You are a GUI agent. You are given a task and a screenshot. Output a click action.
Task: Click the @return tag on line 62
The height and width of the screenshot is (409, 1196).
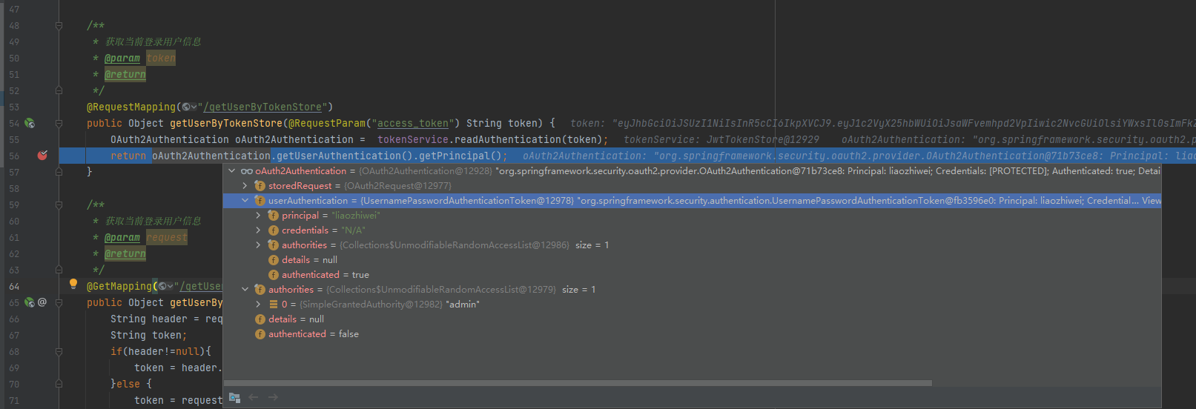click(125, 253)
